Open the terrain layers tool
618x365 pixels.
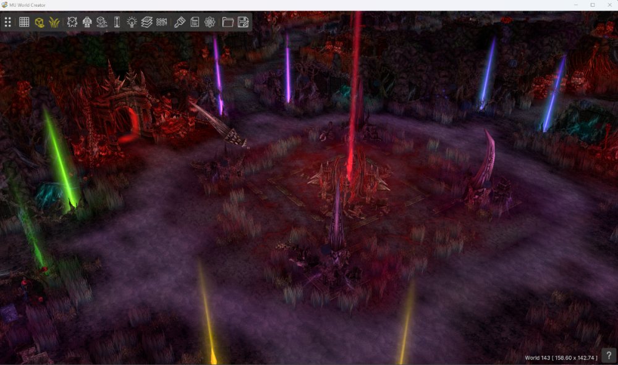146,22
